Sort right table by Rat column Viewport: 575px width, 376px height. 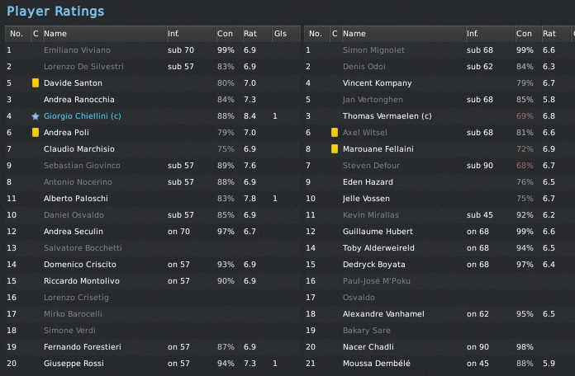549,34
